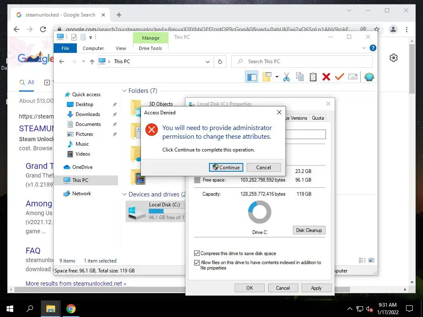Click the new folder icon in Explorer toolbar
423x317 pixels.
(267, 77)
